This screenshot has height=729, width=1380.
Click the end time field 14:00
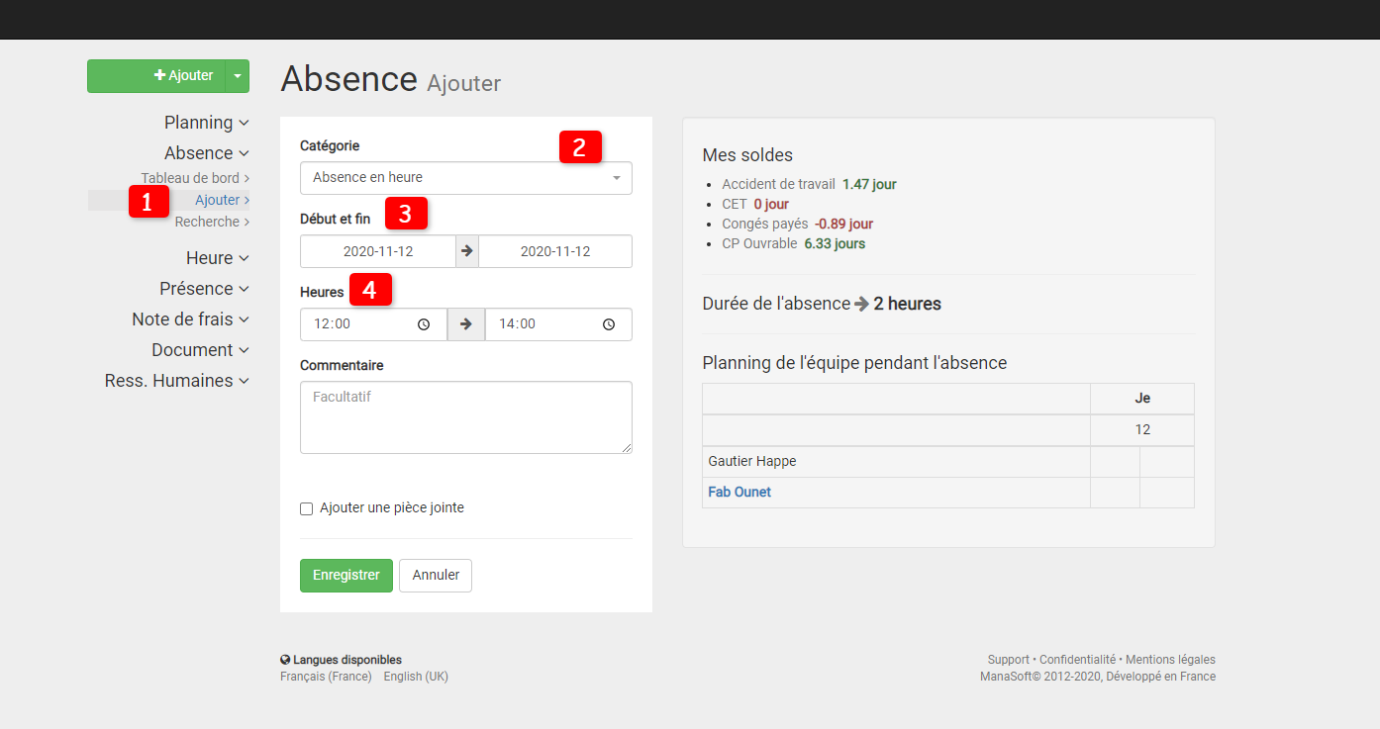(x=558, y=324)
